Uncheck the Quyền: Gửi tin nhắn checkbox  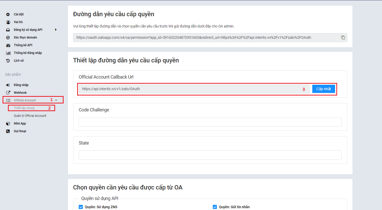point(215,207)
